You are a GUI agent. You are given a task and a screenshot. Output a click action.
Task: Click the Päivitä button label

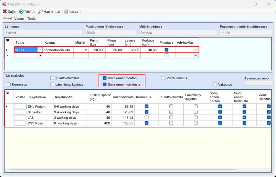(x=29, y=12)
